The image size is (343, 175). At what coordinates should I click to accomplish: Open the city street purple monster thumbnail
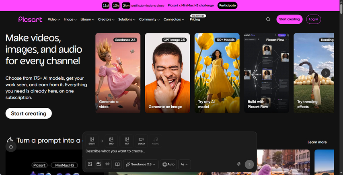(x=283, y=162)
